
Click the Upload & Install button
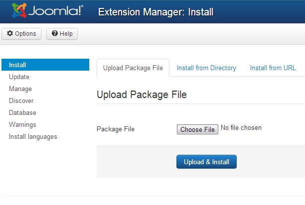(x=206, y=162)
